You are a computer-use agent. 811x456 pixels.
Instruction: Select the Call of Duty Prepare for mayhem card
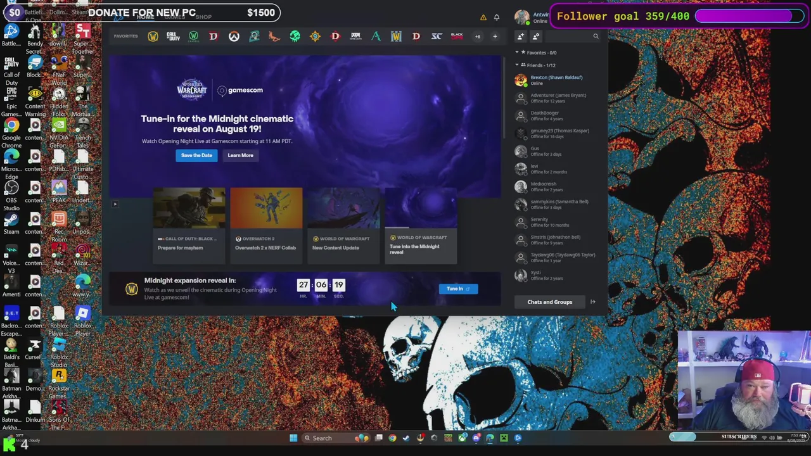point(189,225)
